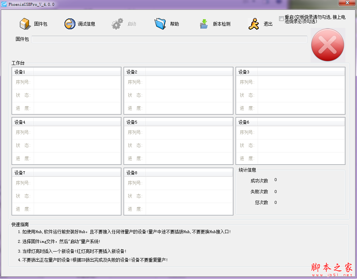Click the 设备2 serial number field
This screenshot has height=279, width=357.
click(x=189, y=82)
